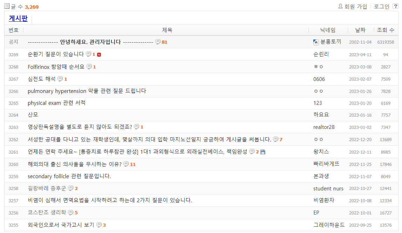The height and width of the screenshot is (233, 402).
Task: Click the floppy disk attachment icon on post 3261
Action: coord(263,152)
